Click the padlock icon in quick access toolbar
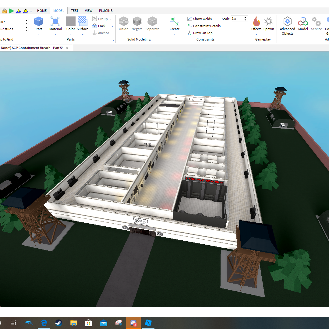Screen dimensions: 329x329 pyautogui.click(x=4, y=11)
